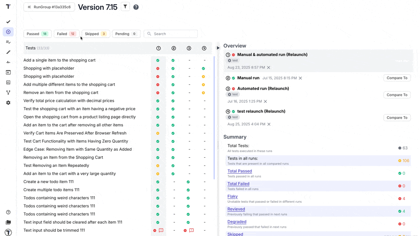Open the import arrow icon in sidebar
This screenshot has width=420, height=236.
coord(8,73)
